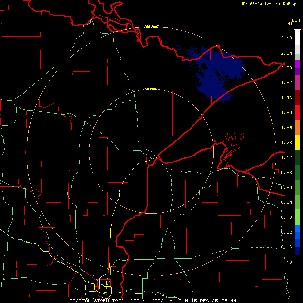303x303 pixels.
Task: Click the 0.80 legend value
Action: pos(287,188)
